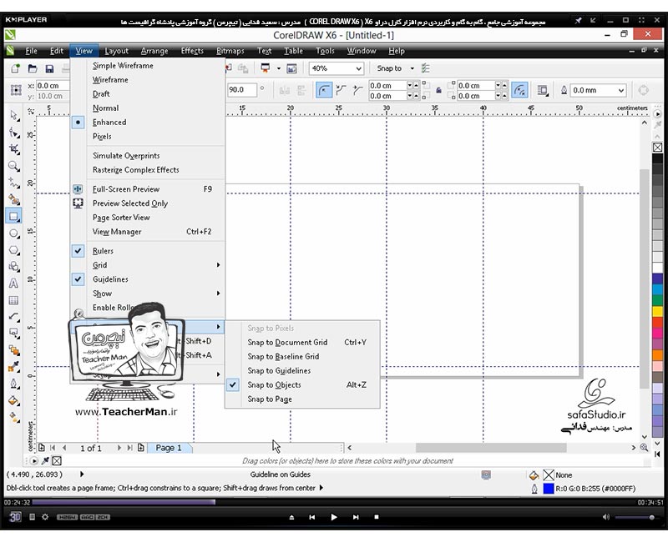Select the Outline pen tool
668x542 pixels.
pos(14,384)
